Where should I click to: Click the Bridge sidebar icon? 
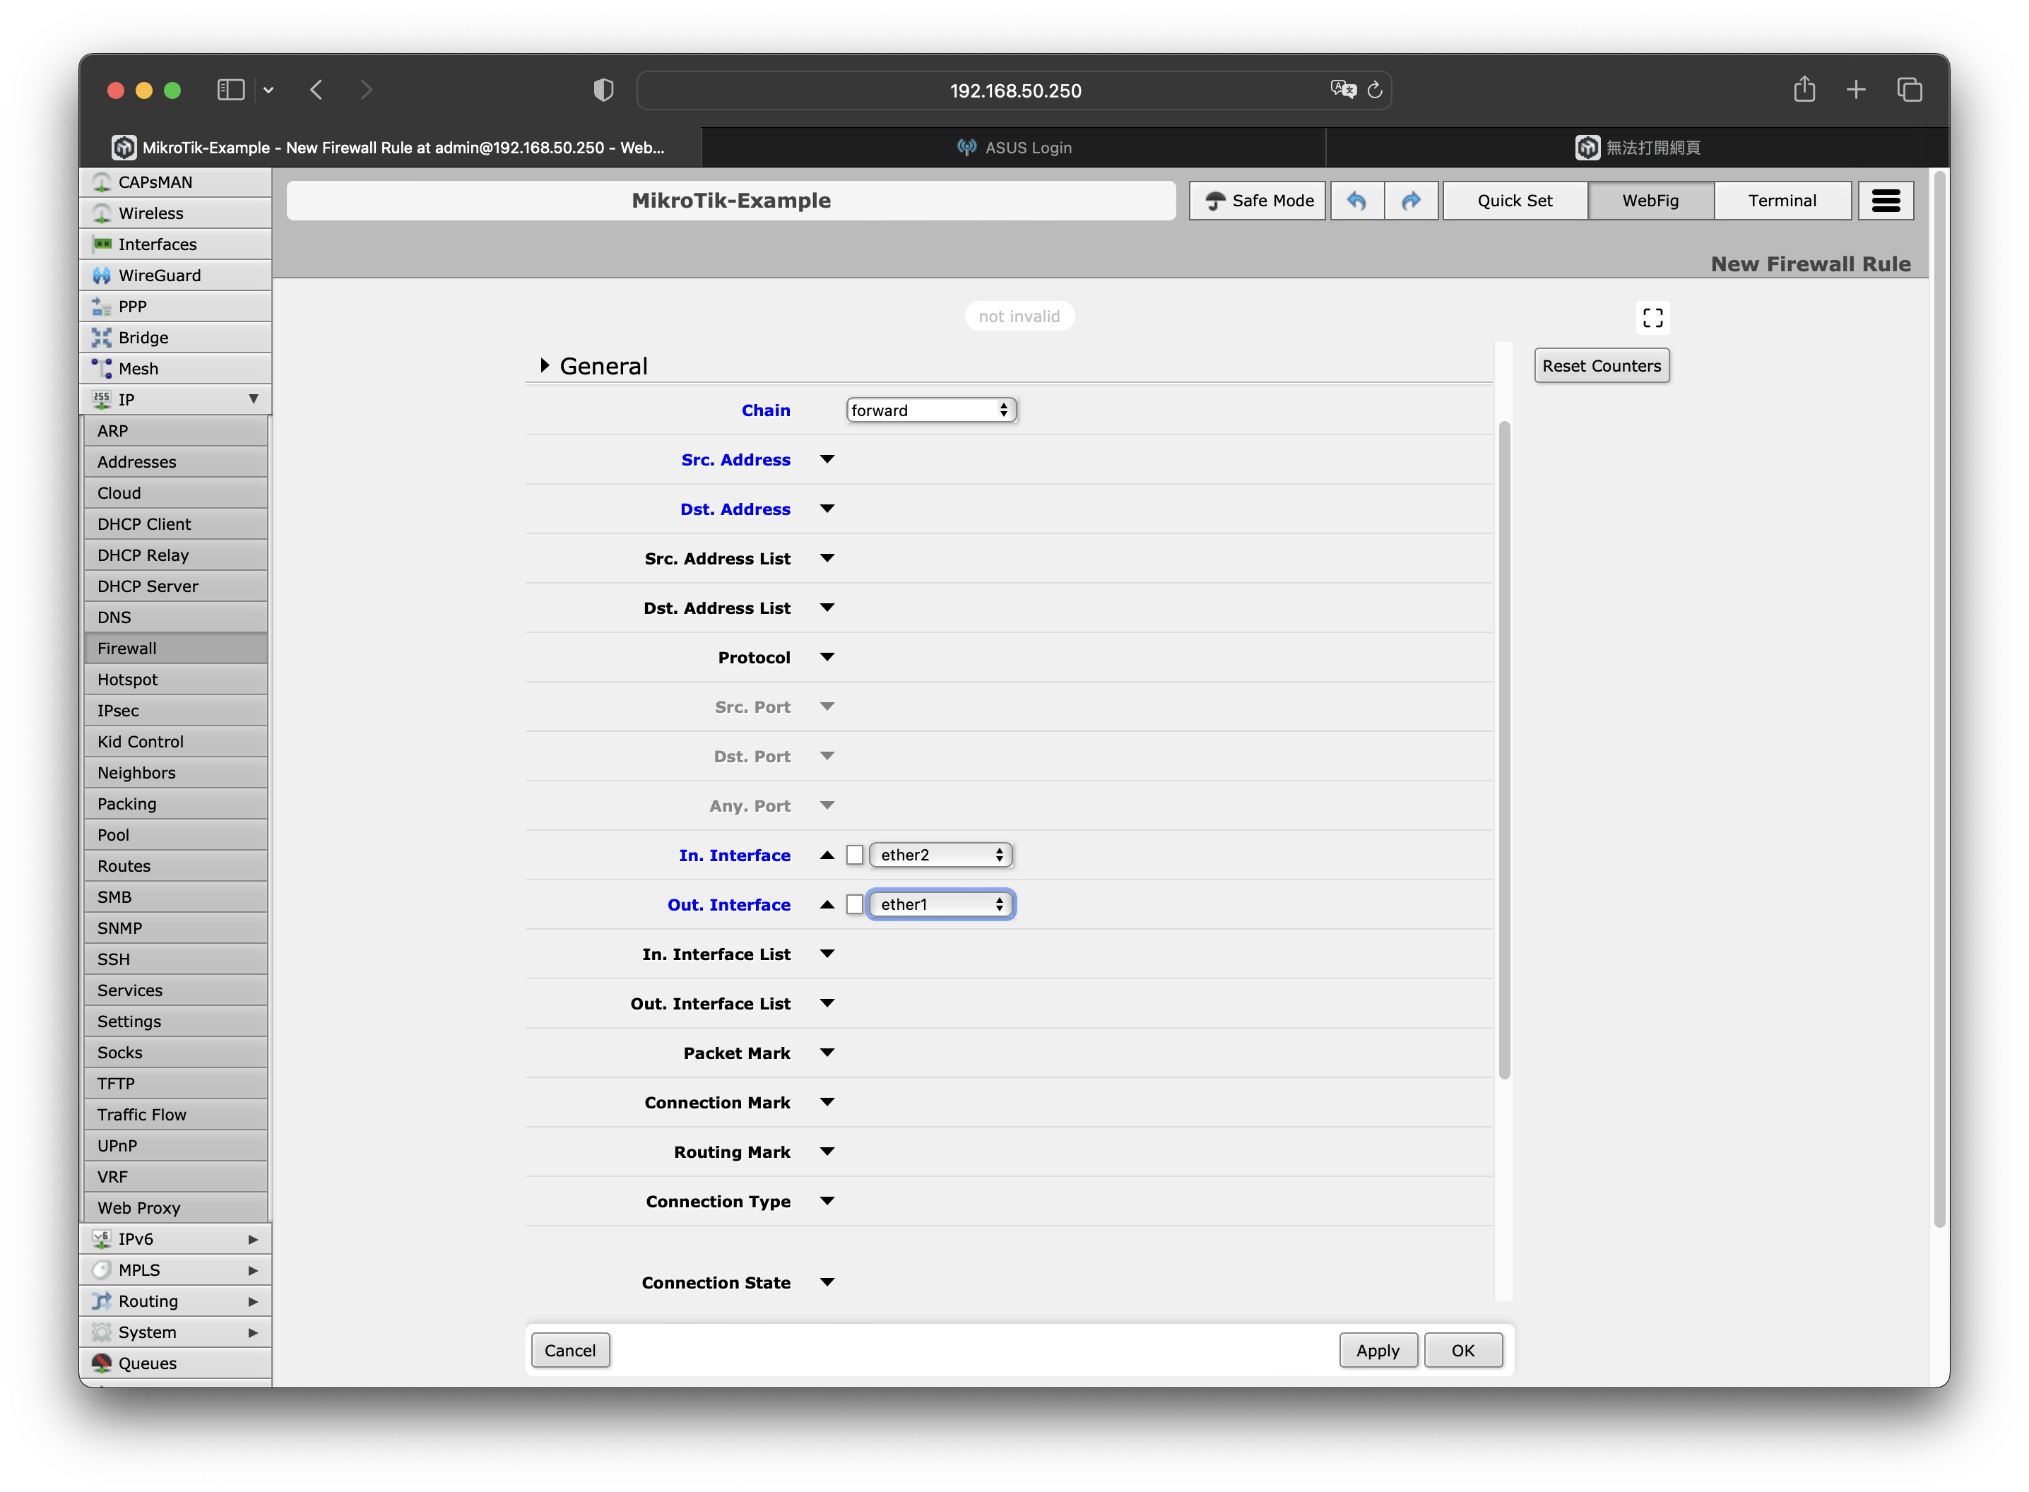[x=102, y=338]
